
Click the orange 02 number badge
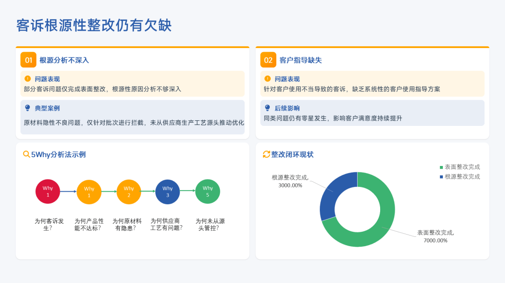pos(268,60)
